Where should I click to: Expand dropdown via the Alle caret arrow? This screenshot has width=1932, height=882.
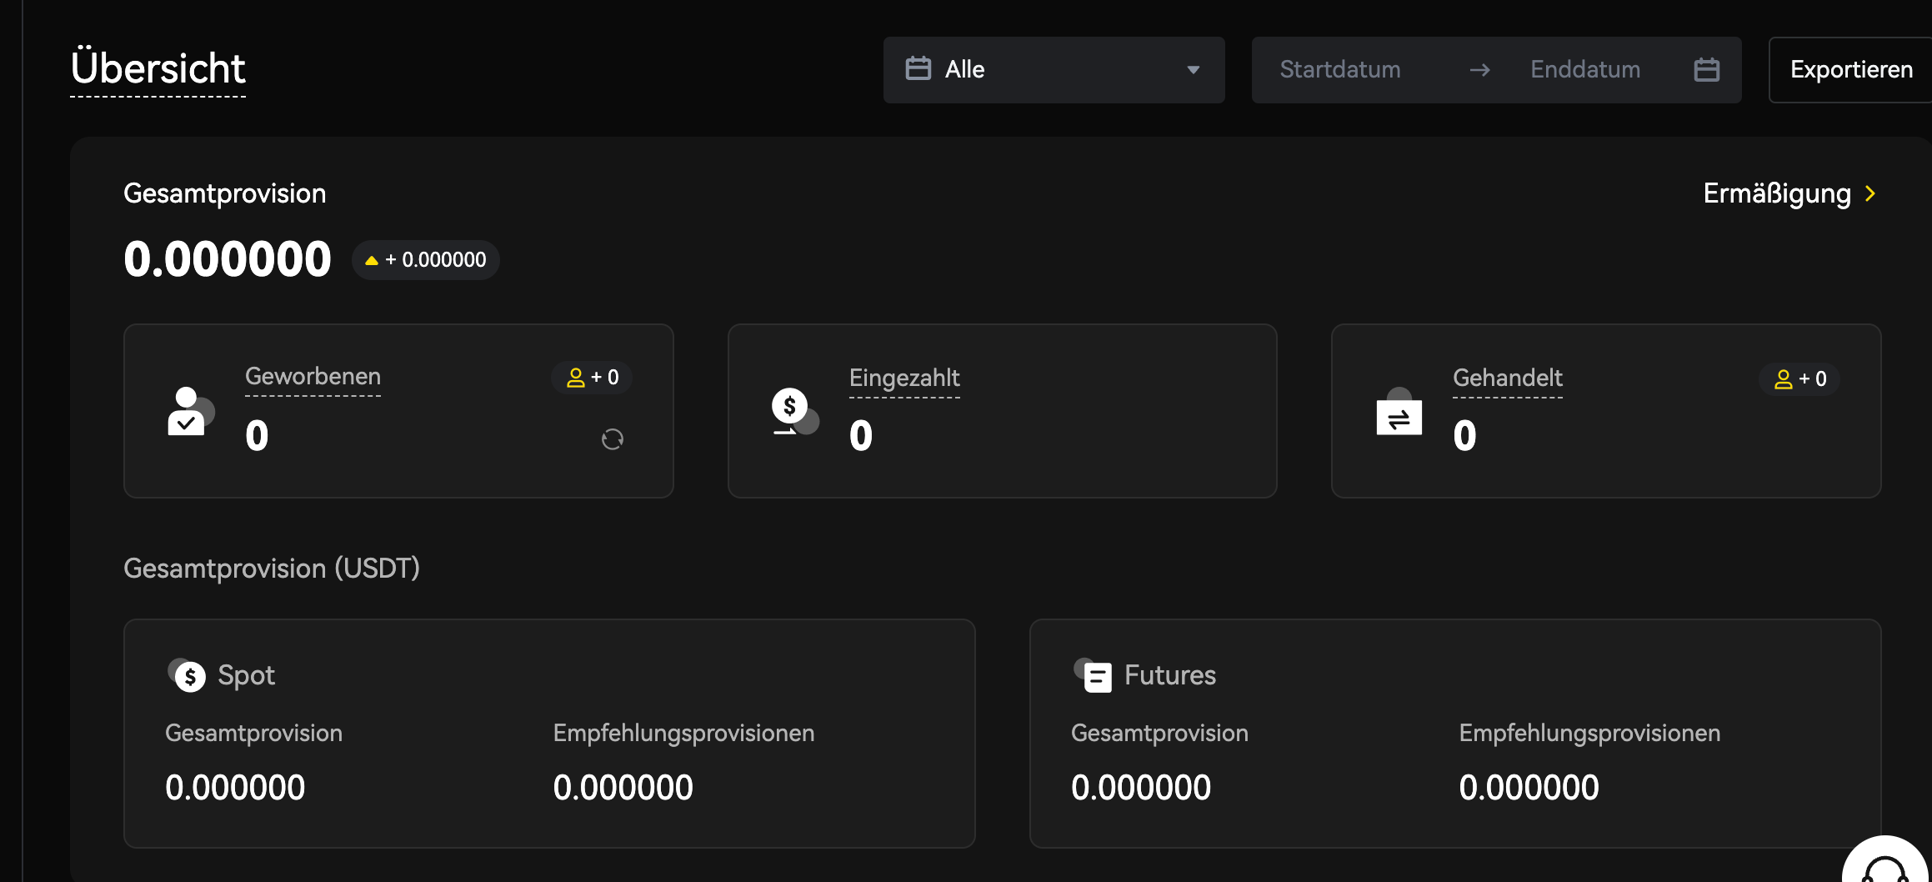[x=1193, y=70]
